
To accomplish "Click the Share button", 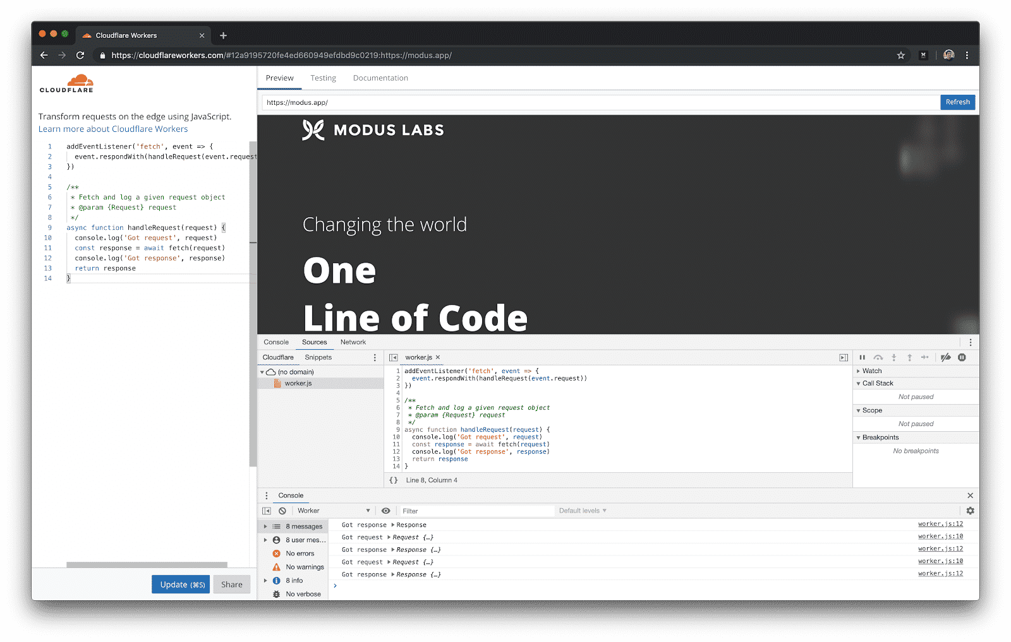I will click(x=231, y=584).
